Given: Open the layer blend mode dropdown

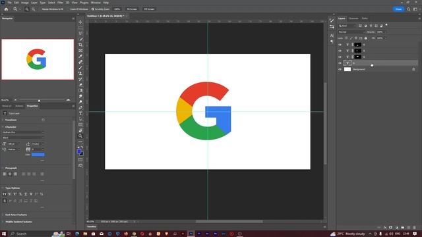Looking at the screenshot, I should click(351, 32).
